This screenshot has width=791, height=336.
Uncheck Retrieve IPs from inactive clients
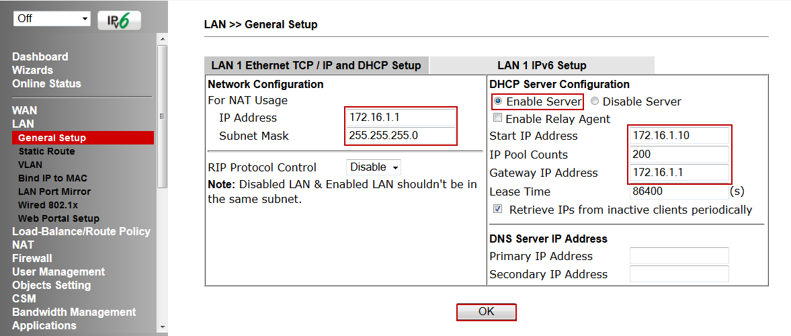tap(498, 209)
